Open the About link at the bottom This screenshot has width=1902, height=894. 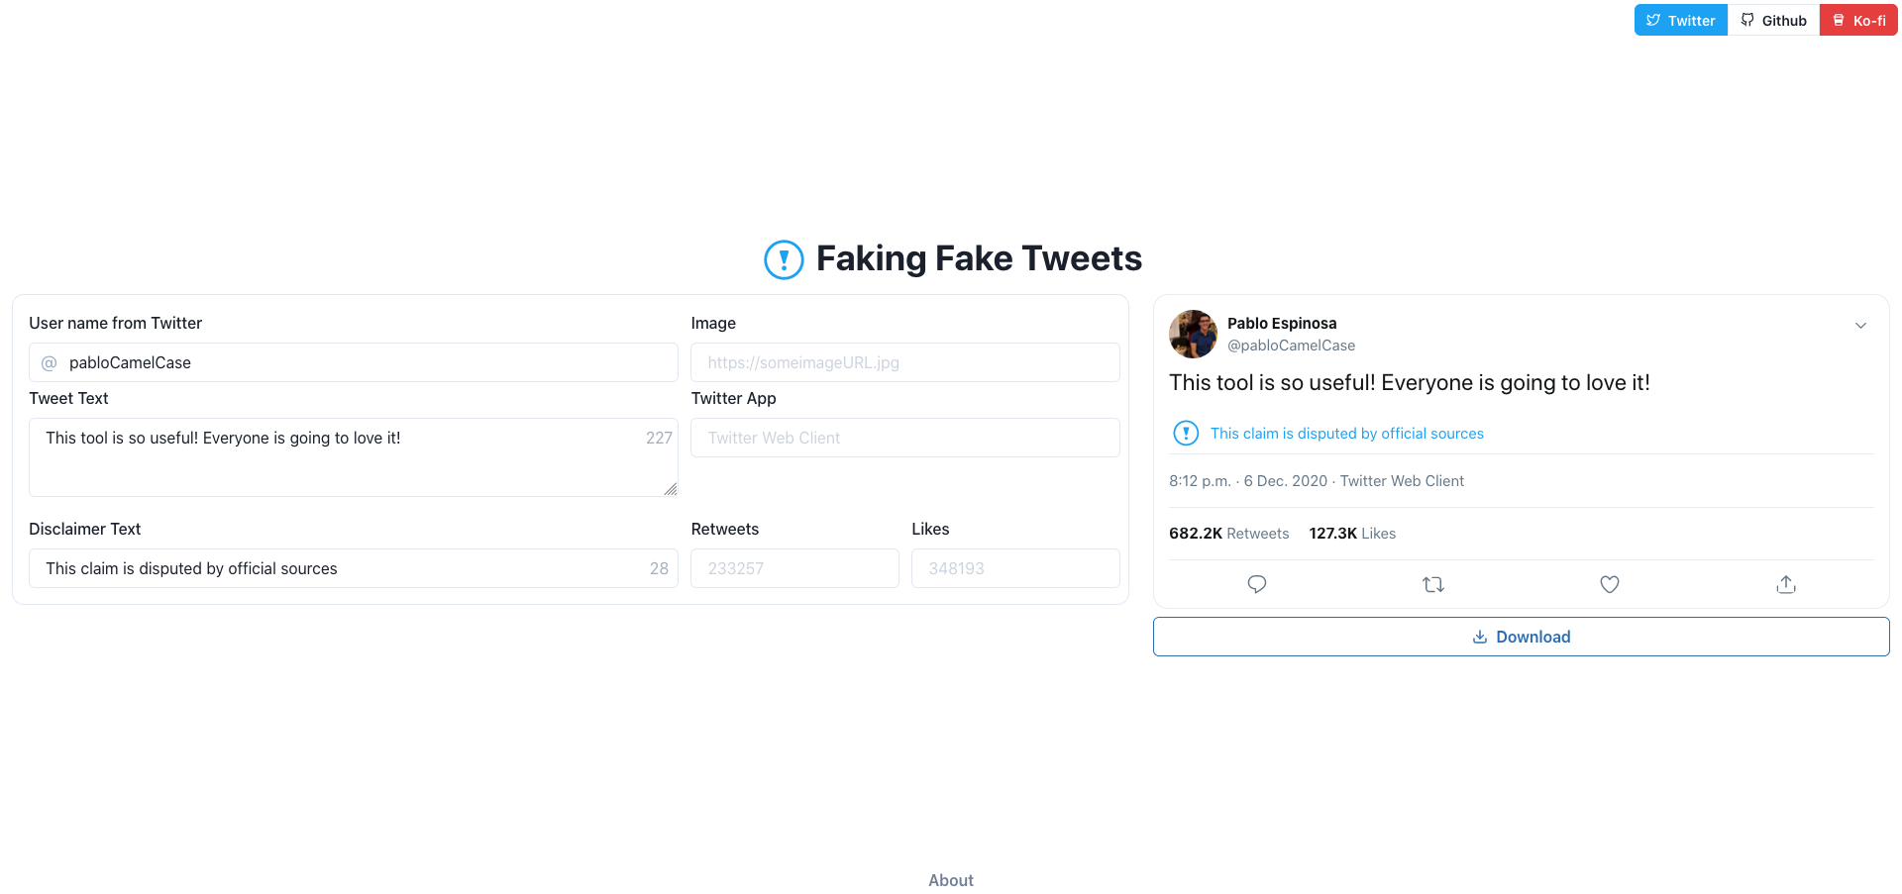950,879
